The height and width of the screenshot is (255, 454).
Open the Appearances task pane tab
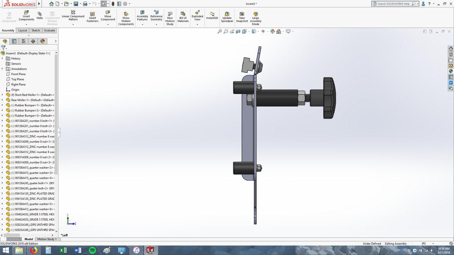pyautogui.click(x=451, y=71)
